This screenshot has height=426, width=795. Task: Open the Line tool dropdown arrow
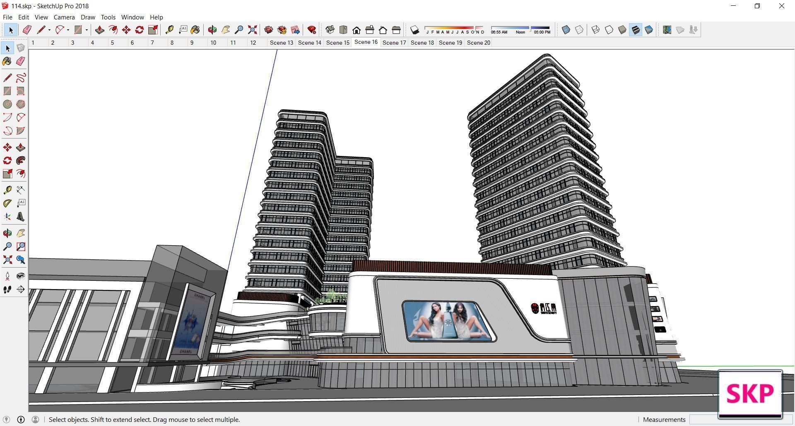(49, 30)
